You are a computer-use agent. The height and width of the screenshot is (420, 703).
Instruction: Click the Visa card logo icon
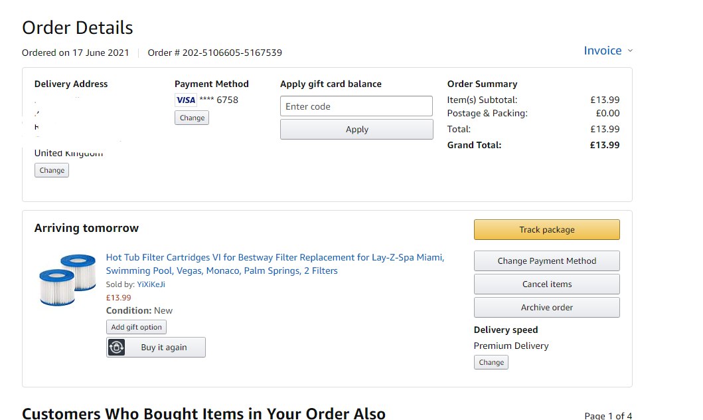[186, 100]
